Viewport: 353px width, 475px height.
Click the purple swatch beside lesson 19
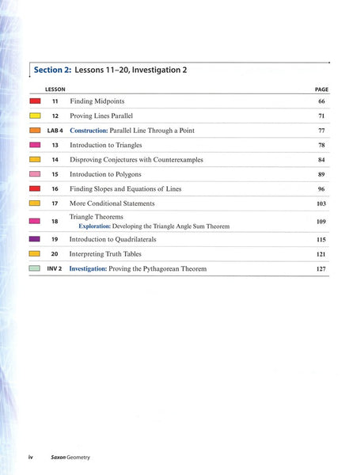pyautogui.click(x=35, y=239)
